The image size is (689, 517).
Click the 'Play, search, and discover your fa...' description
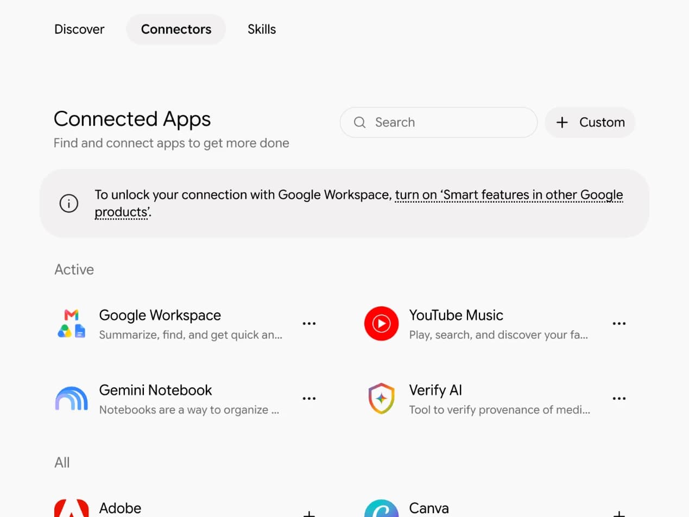[498, 335]
